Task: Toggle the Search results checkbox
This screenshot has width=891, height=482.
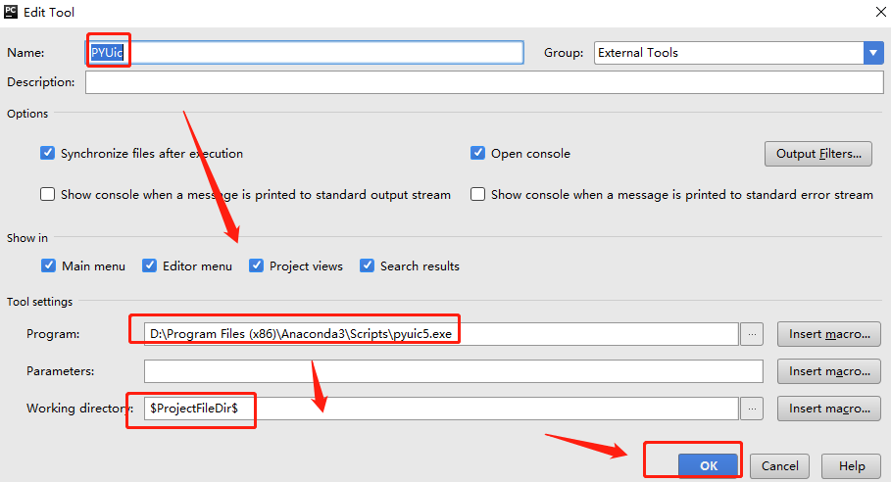Action: (367, 265)
